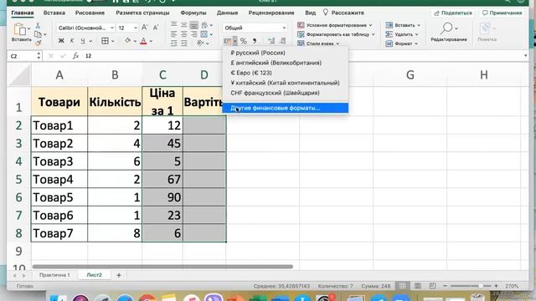
Task: Select € Евро (€ 123) option
Action: (x=285, y=73)
